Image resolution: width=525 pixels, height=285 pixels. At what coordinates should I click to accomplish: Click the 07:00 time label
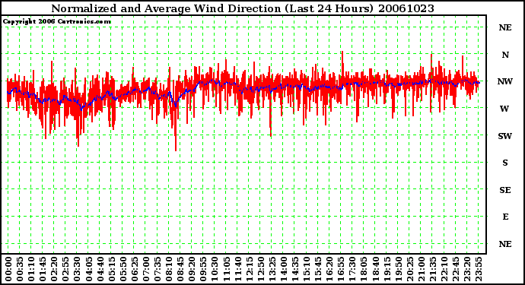coord(145,269)
